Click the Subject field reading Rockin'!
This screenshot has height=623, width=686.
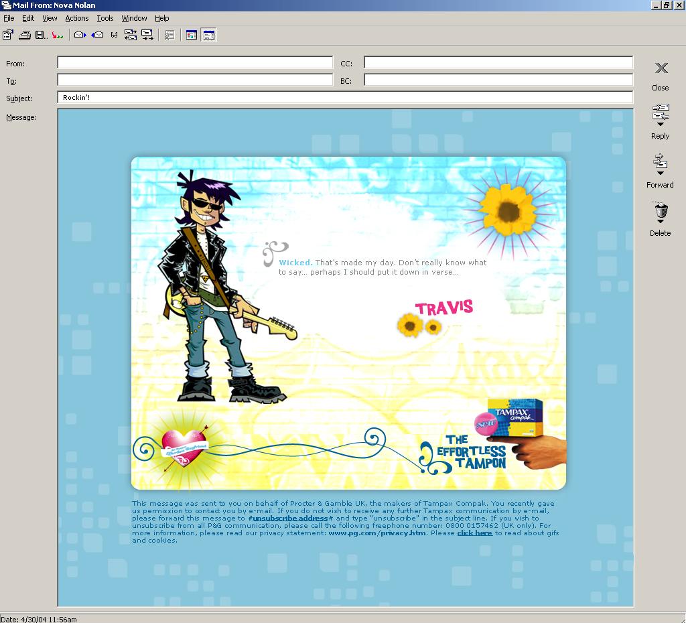[x=345, y=97]
